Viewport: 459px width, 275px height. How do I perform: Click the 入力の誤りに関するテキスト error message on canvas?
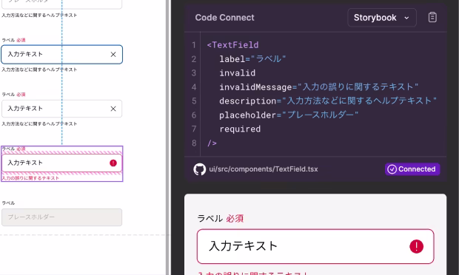point(31,178)
